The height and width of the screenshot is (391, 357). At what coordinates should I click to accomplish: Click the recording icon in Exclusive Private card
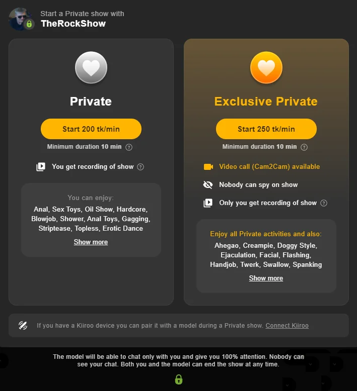(x=208, y=203)
